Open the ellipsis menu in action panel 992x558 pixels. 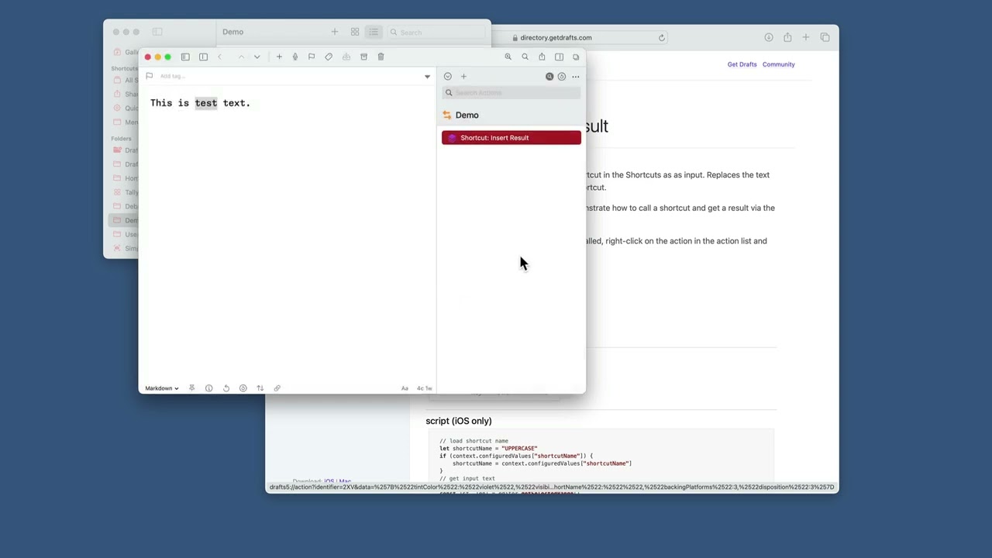[x=575, y=77]
